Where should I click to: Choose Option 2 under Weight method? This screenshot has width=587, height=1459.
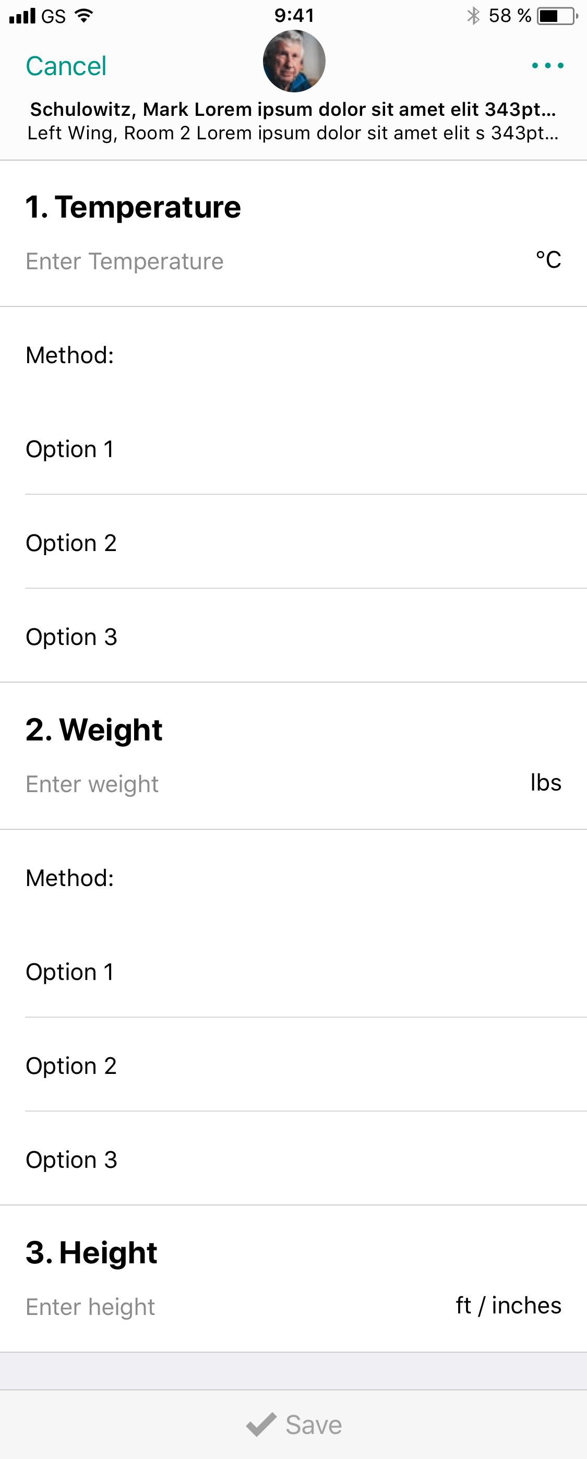tap(293, 1065)
